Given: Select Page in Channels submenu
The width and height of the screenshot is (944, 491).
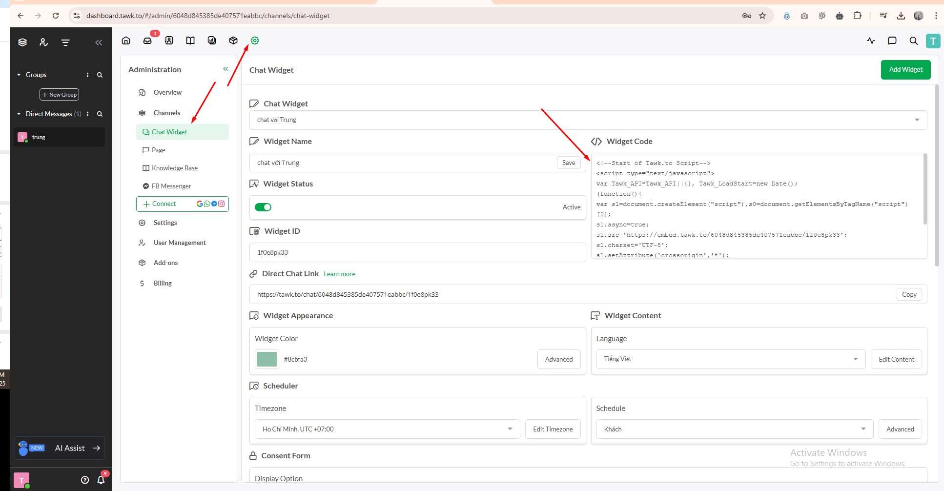Looking at the screenshot, I should [158, 150].
